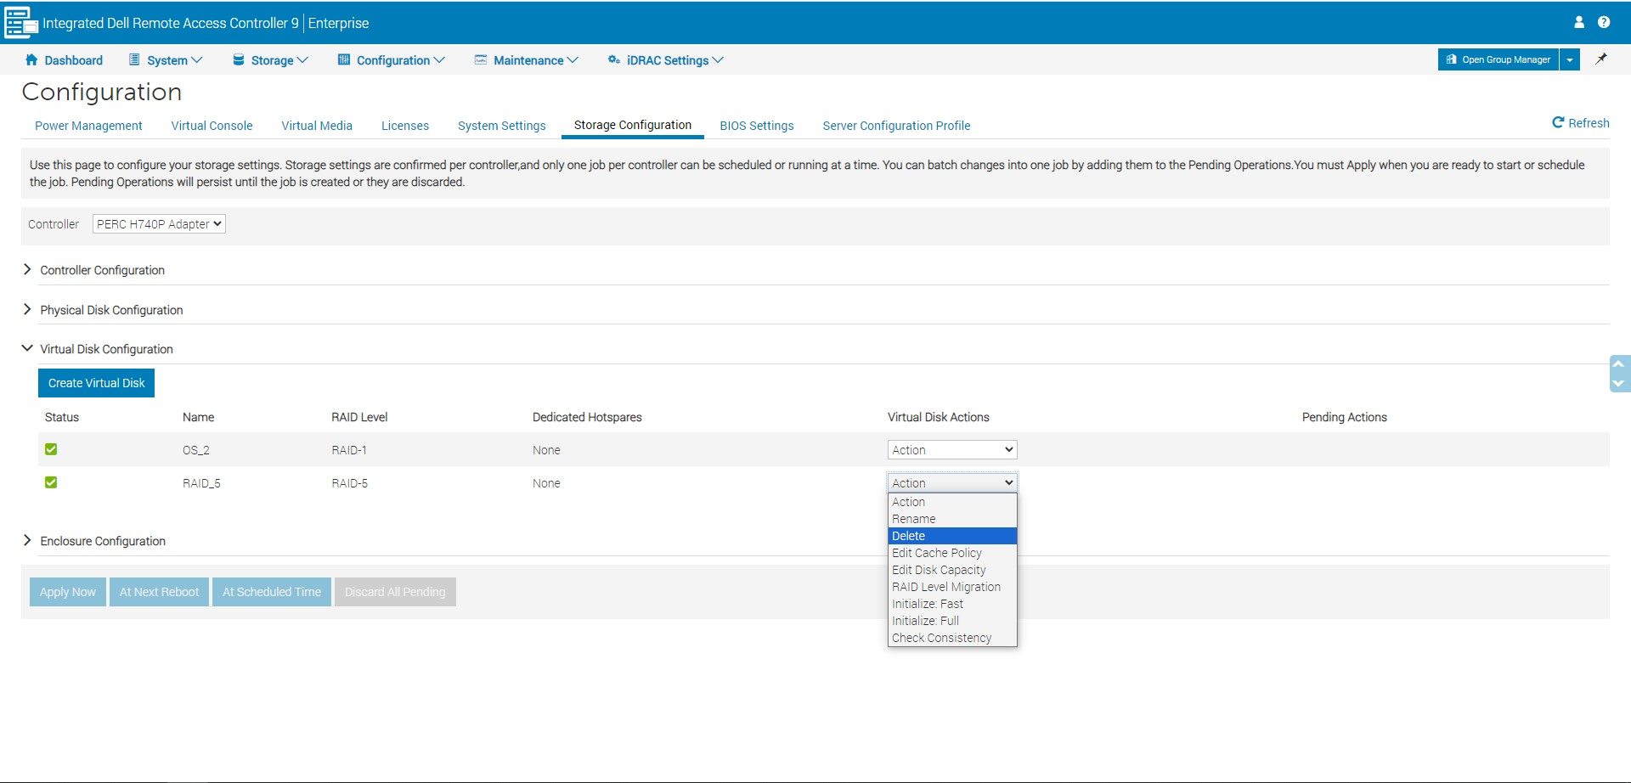Click Create Virtual Disk button

96,383
